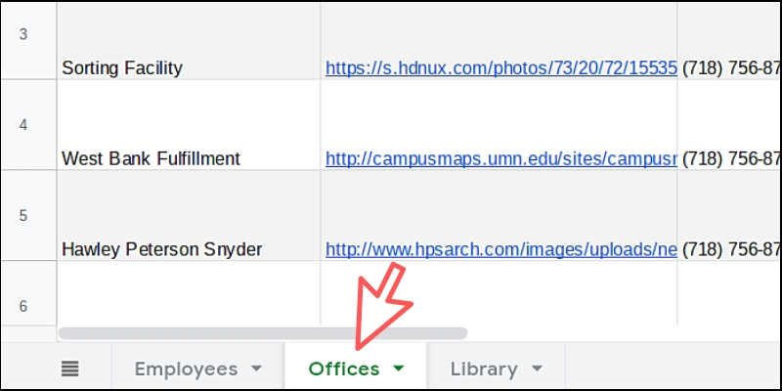Open the hpsarch.com images link
Image resolution: width=782 pixels, height=391 pixels.
tap(500, 249)
